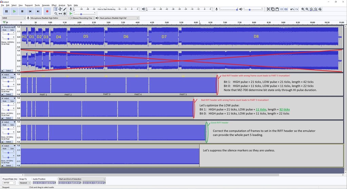Image resolution: width=347 pixels, height=189 pixels.
Task: Mute the Beyond.orig stereo track
Action: pyautogui.click(x=5, y=30)
